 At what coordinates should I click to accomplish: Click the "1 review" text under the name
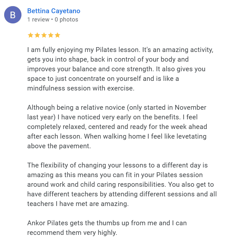click(38, 20)
